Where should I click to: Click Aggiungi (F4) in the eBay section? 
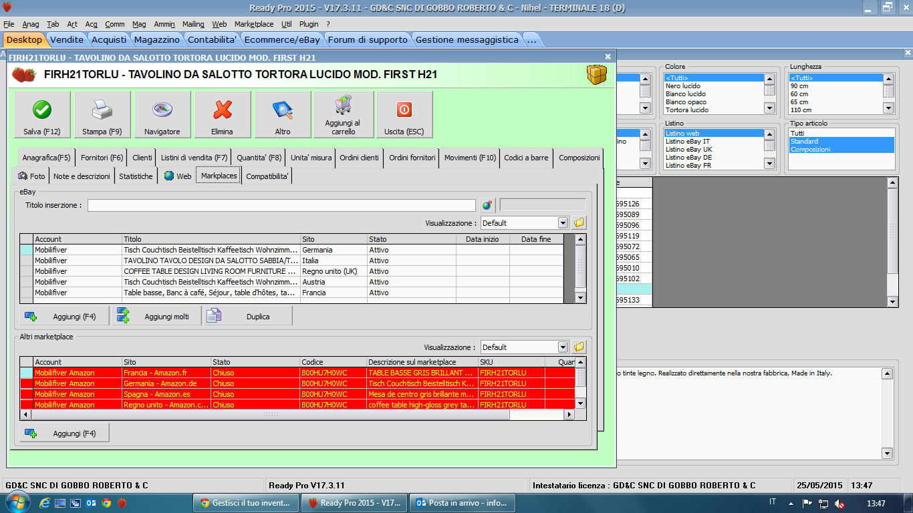64,317
